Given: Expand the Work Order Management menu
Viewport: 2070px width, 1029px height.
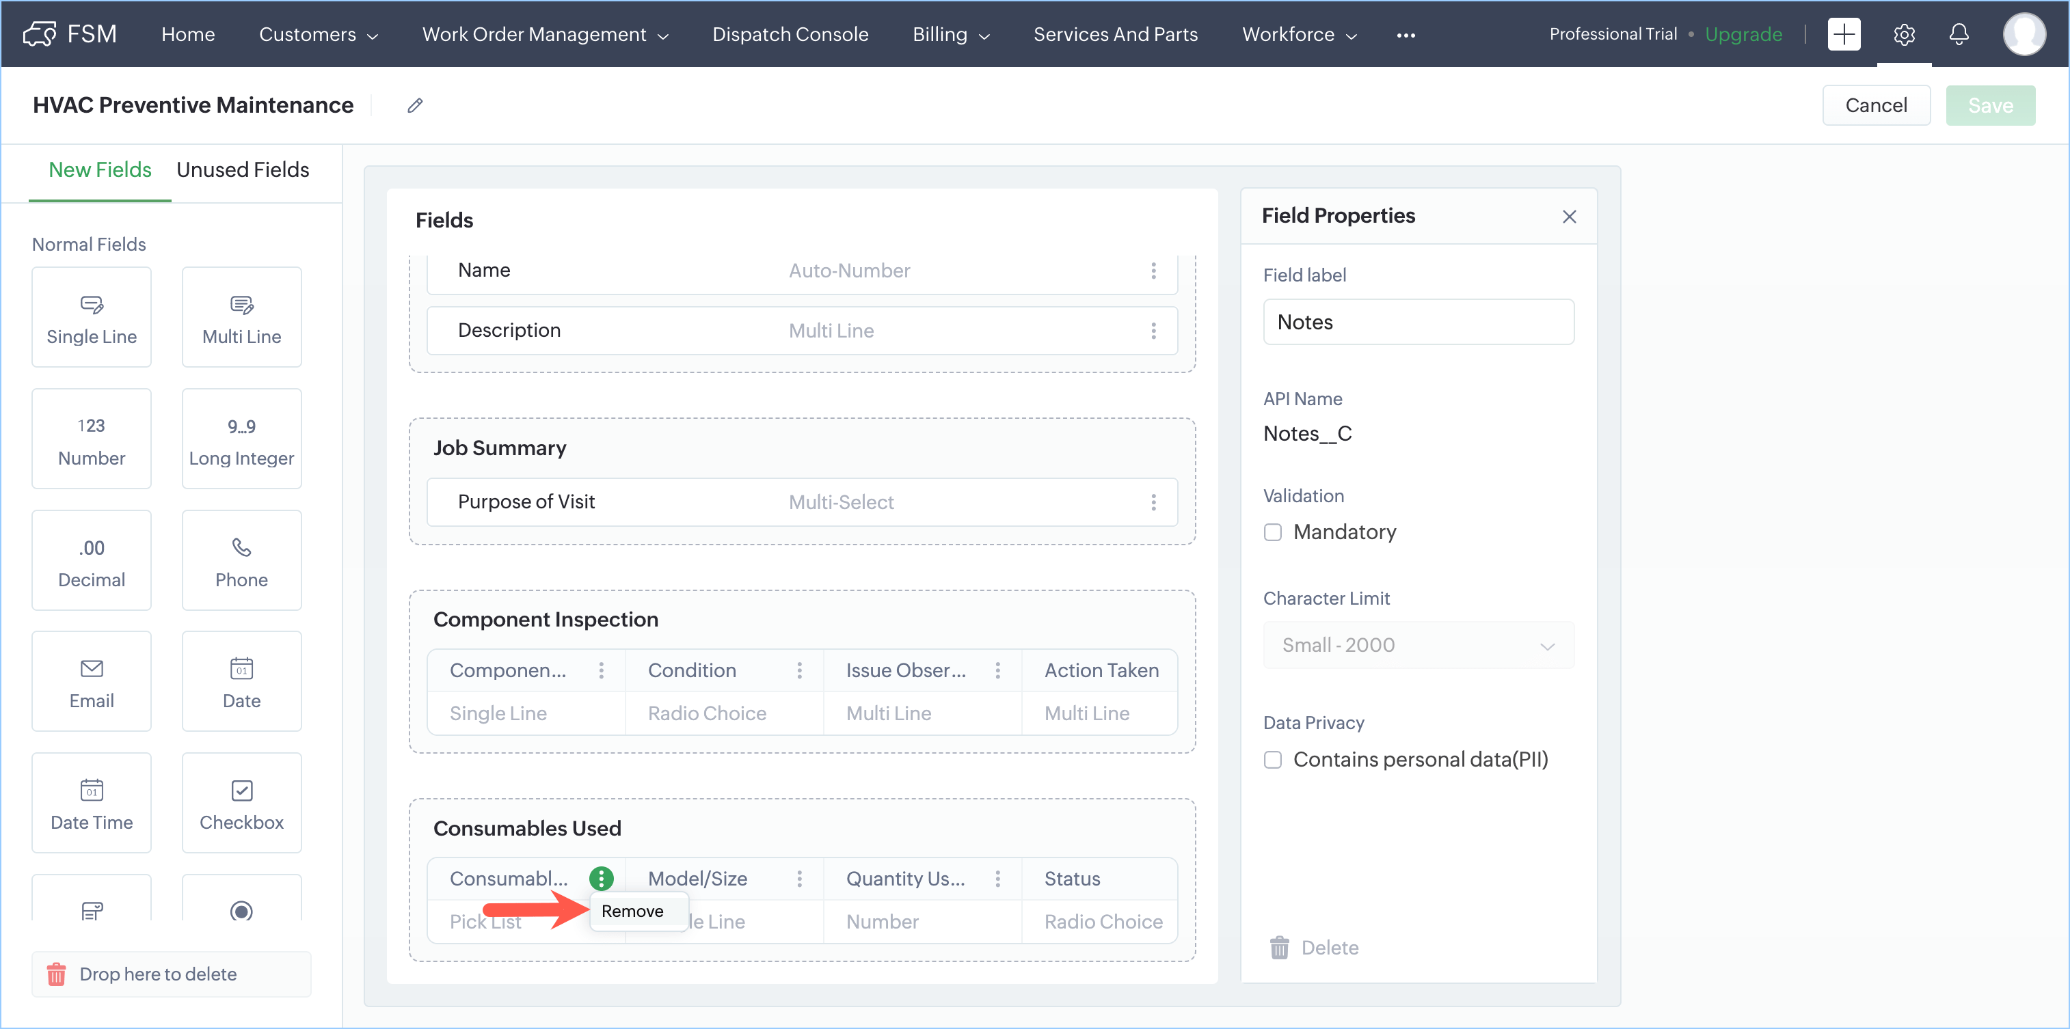Looking at the screenshot, I should (545, 35).
